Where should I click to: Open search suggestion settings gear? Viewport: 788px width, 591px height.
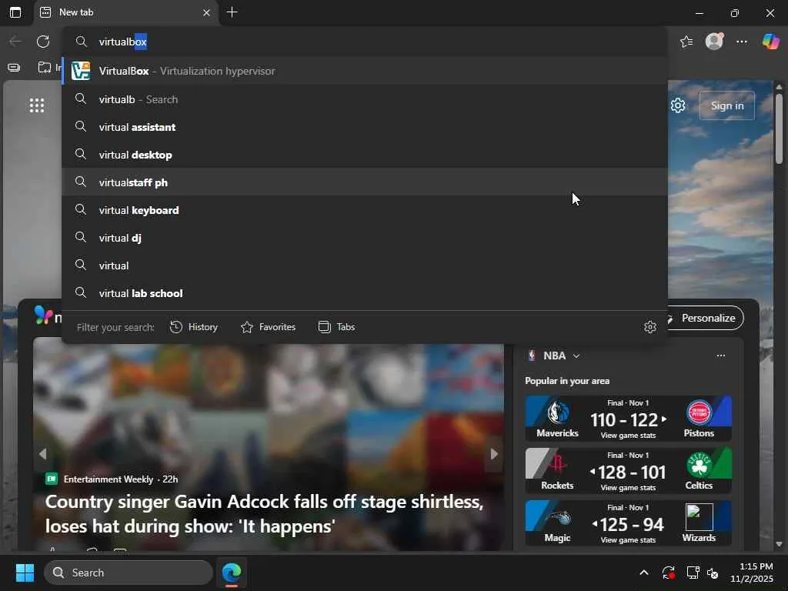(x=650, y=327)
